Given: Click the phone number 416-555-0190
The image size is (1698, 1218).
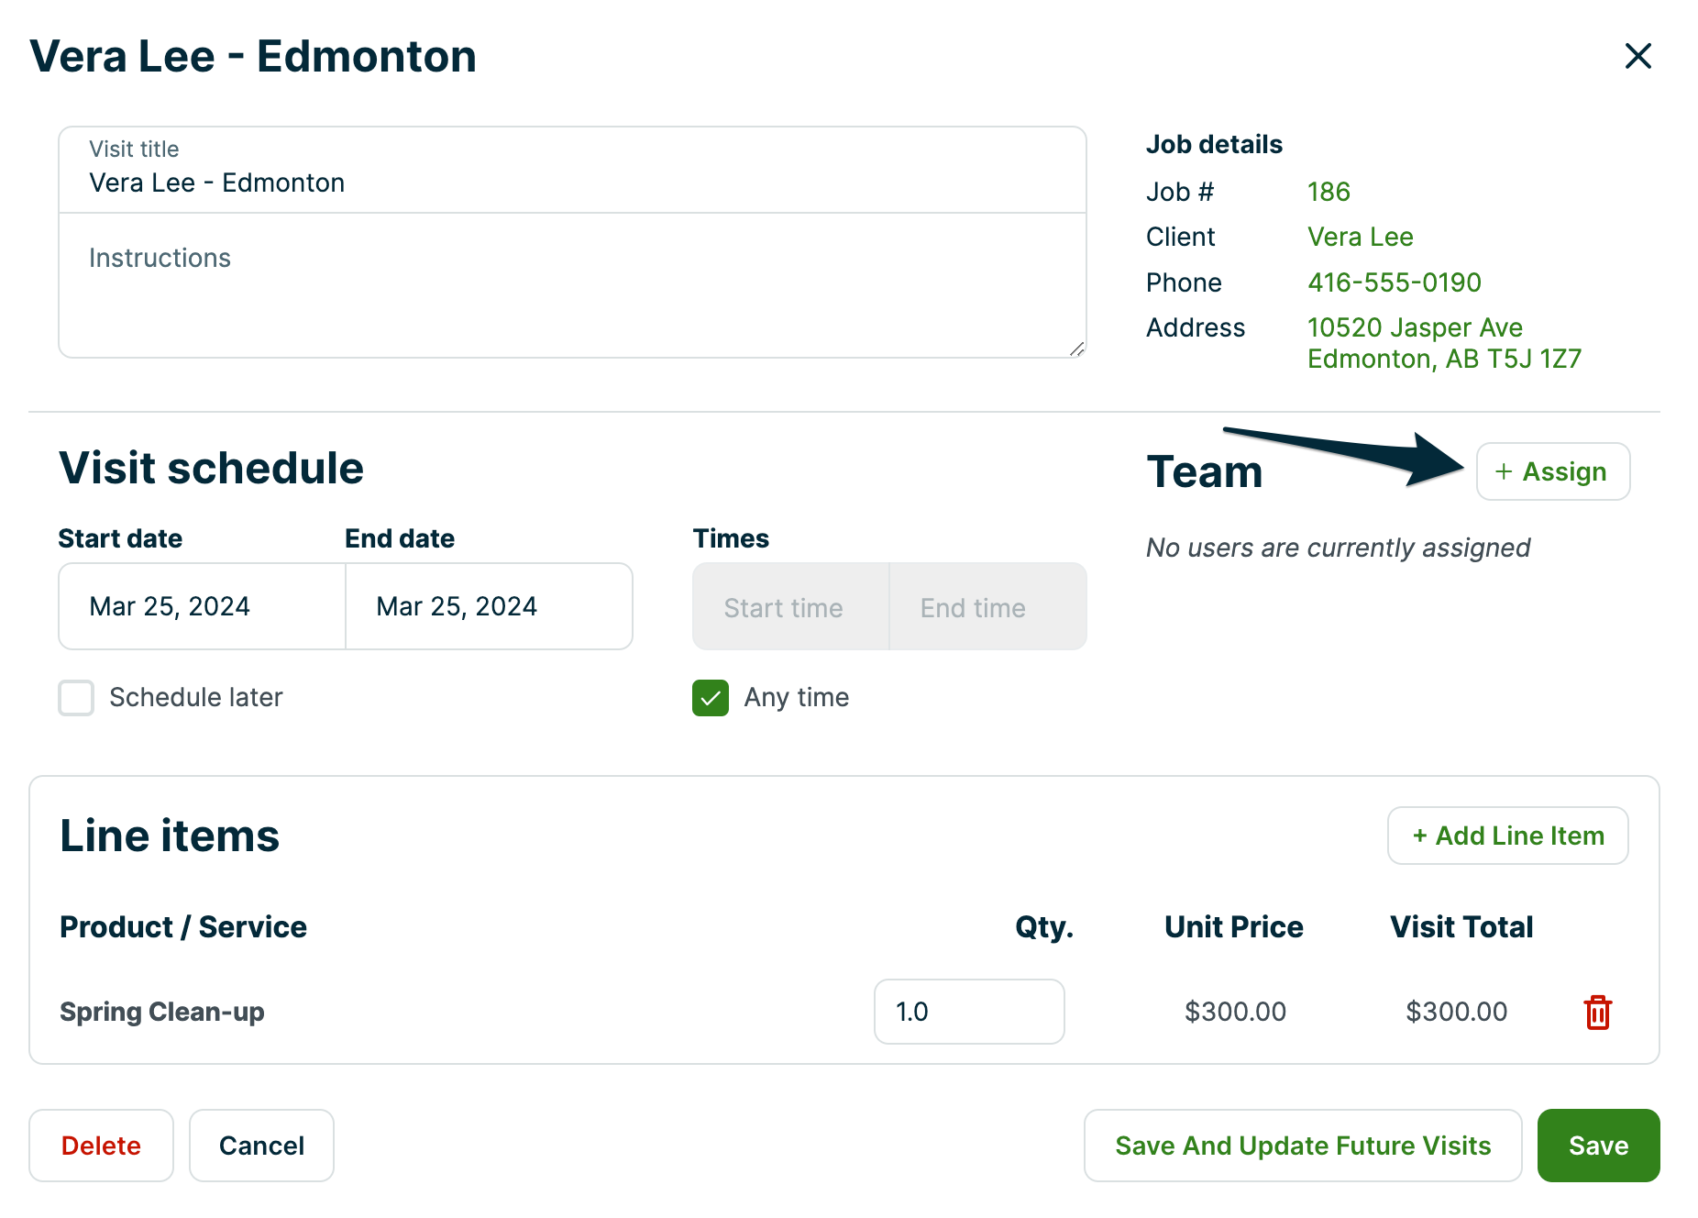Looking at the screenshot, I should click(1394, 282).
